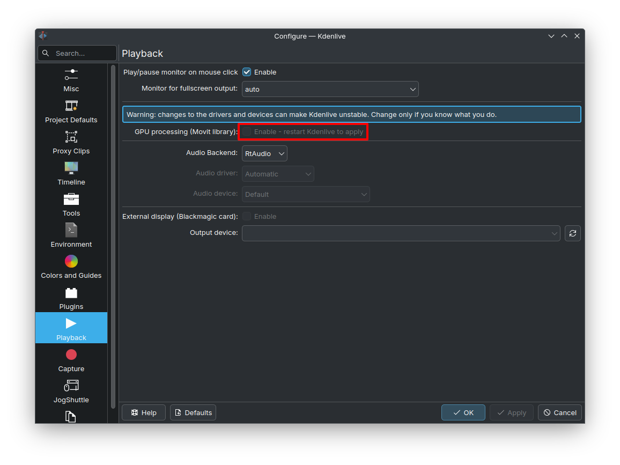
Task: Select the Timeline settings page
Action: [71, 174]
